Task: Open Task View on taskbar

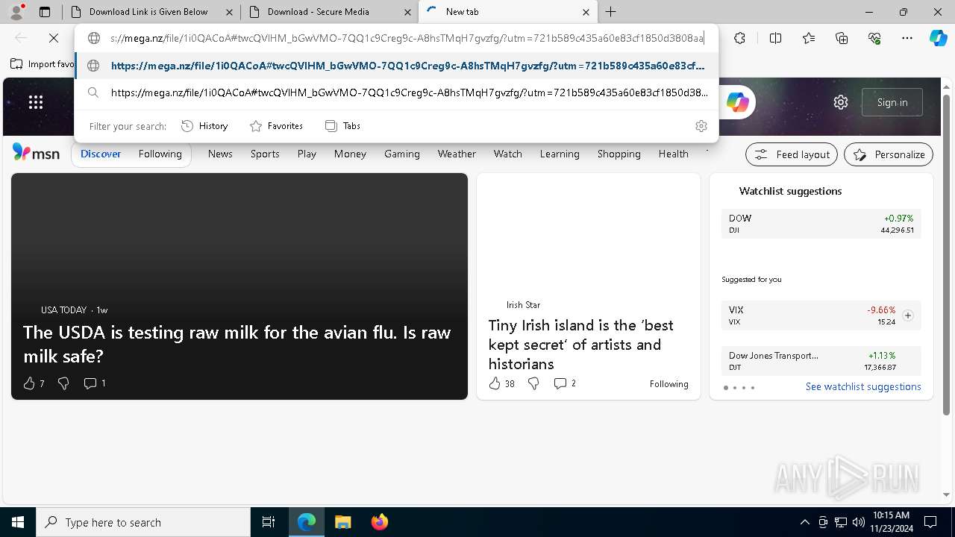Action: tap(269, 522)
